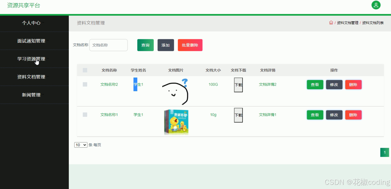Open the 资料文档列表 breadcrumb link

tap(373, 23)
